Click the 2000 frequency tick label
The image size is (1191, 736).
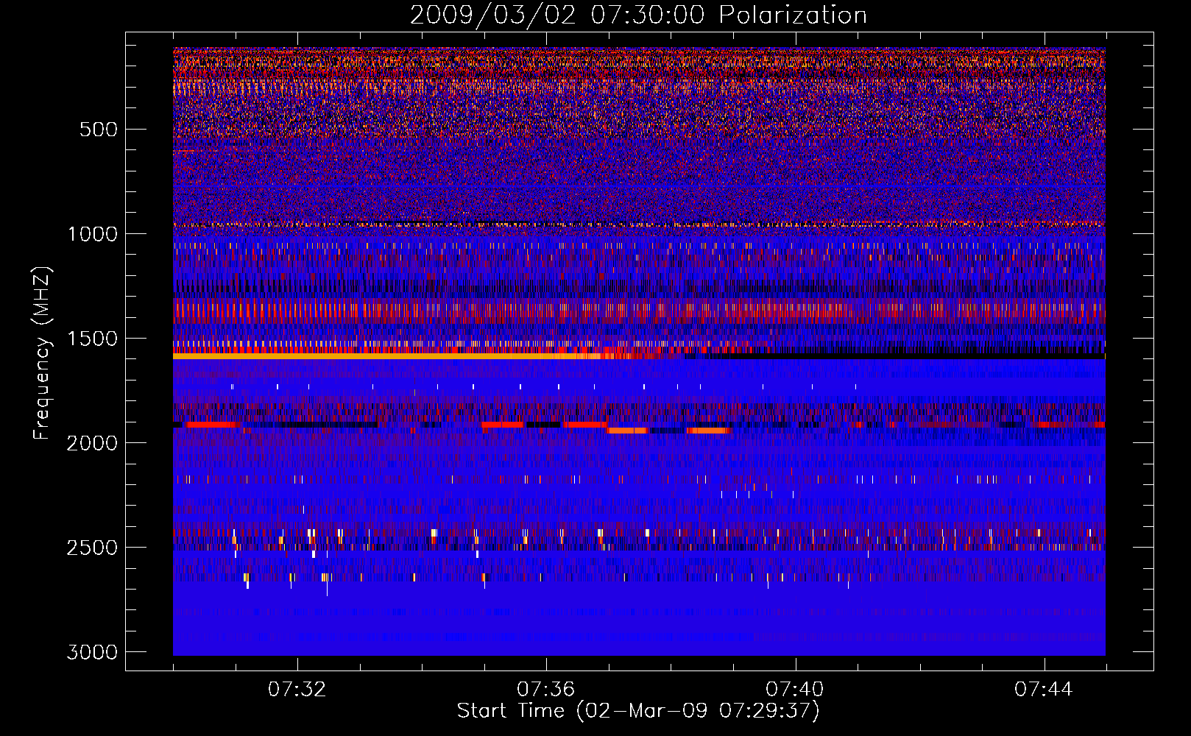[x=92, y=443]
